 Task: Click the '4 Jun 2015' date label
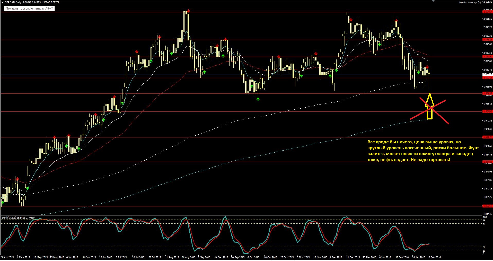click(72, 257)
